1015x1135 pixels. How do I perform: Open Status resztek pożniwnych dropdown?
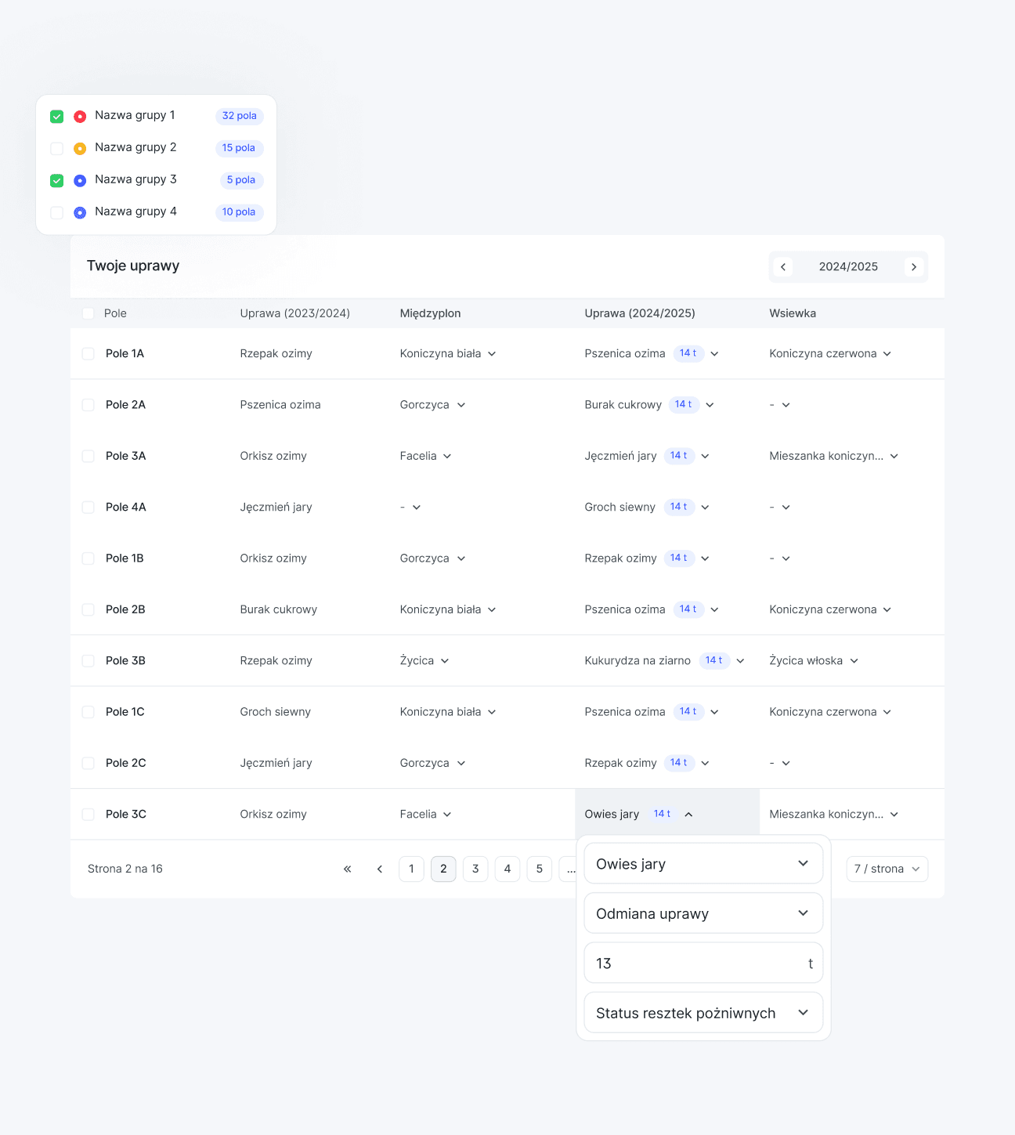[703, 1013]
